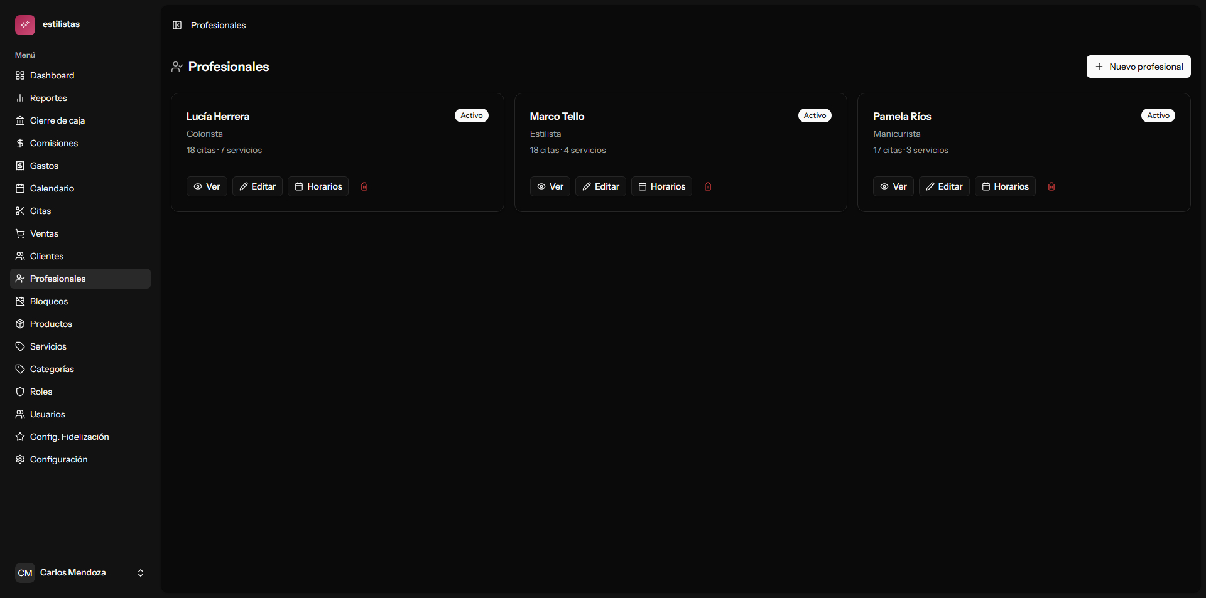1206x598 pixels.
Task: Click the Nuevo profesional button
Action: point(1138,67)
